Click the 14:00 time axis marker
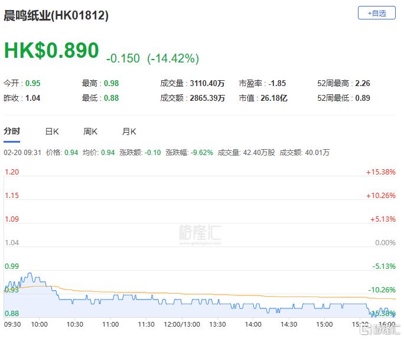The image size is (404, 339). (253, 324)
